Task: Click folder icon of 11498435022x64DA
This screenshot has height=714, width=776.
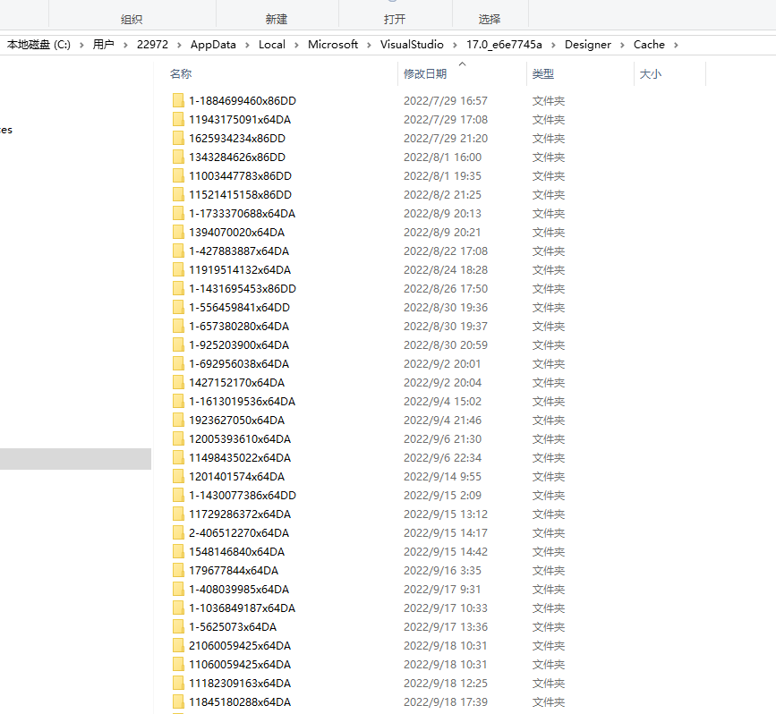Action: click(x=178, y=458)
